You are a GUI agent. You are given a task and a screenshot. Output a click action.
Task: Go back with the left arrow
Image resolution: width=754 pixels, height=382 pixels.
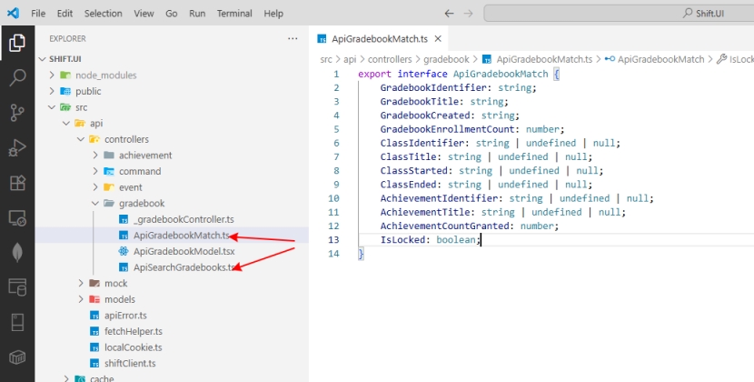point(449,14)
